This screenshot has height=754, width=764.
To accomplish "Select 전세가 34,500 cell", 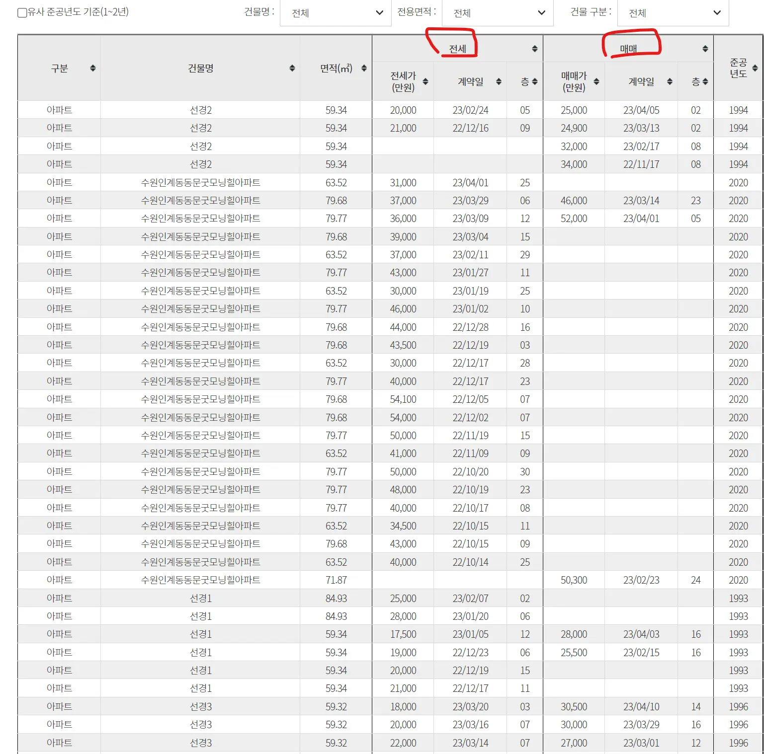I will [403, 526].
